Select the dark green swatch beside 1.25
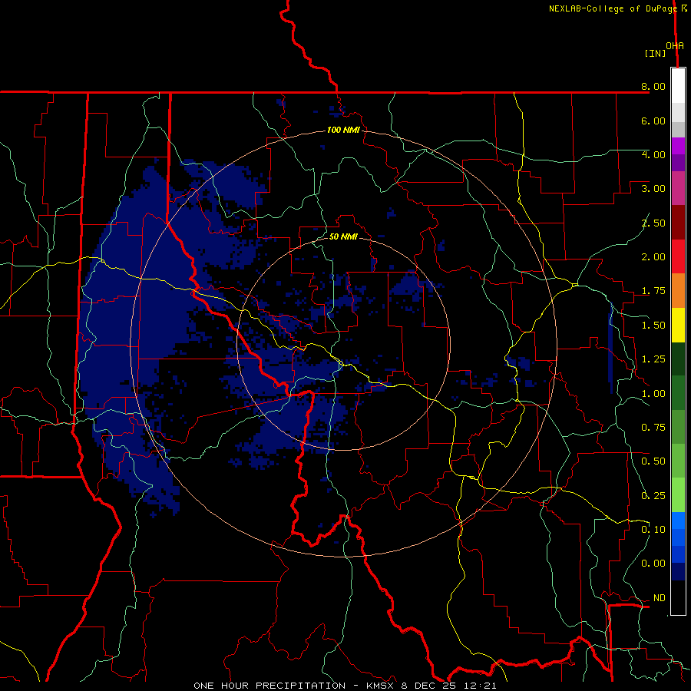Image resolution: width=691 pixels, height=691 pixels. click(678, 359)
